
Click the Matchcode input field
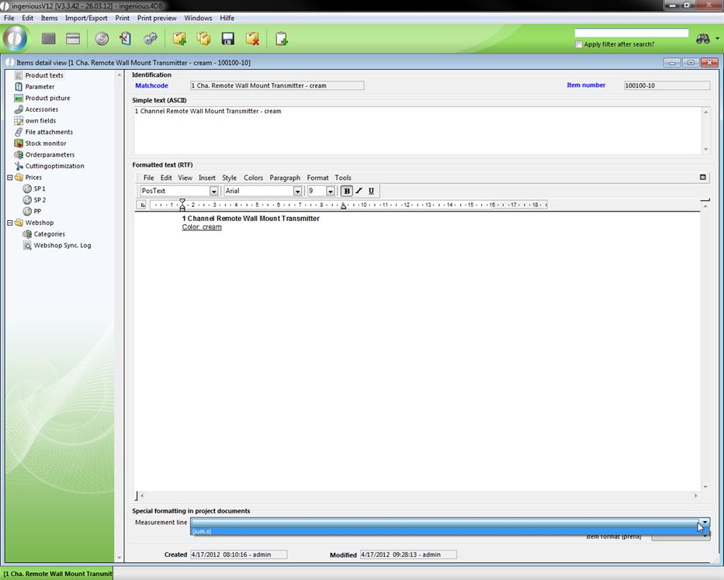point(277,85)
